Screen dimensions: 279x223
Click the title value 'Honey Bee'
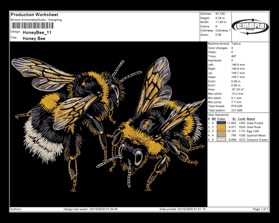click(34, 39)
